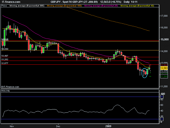Click the RSI 40 axis label

click(162, 111)
